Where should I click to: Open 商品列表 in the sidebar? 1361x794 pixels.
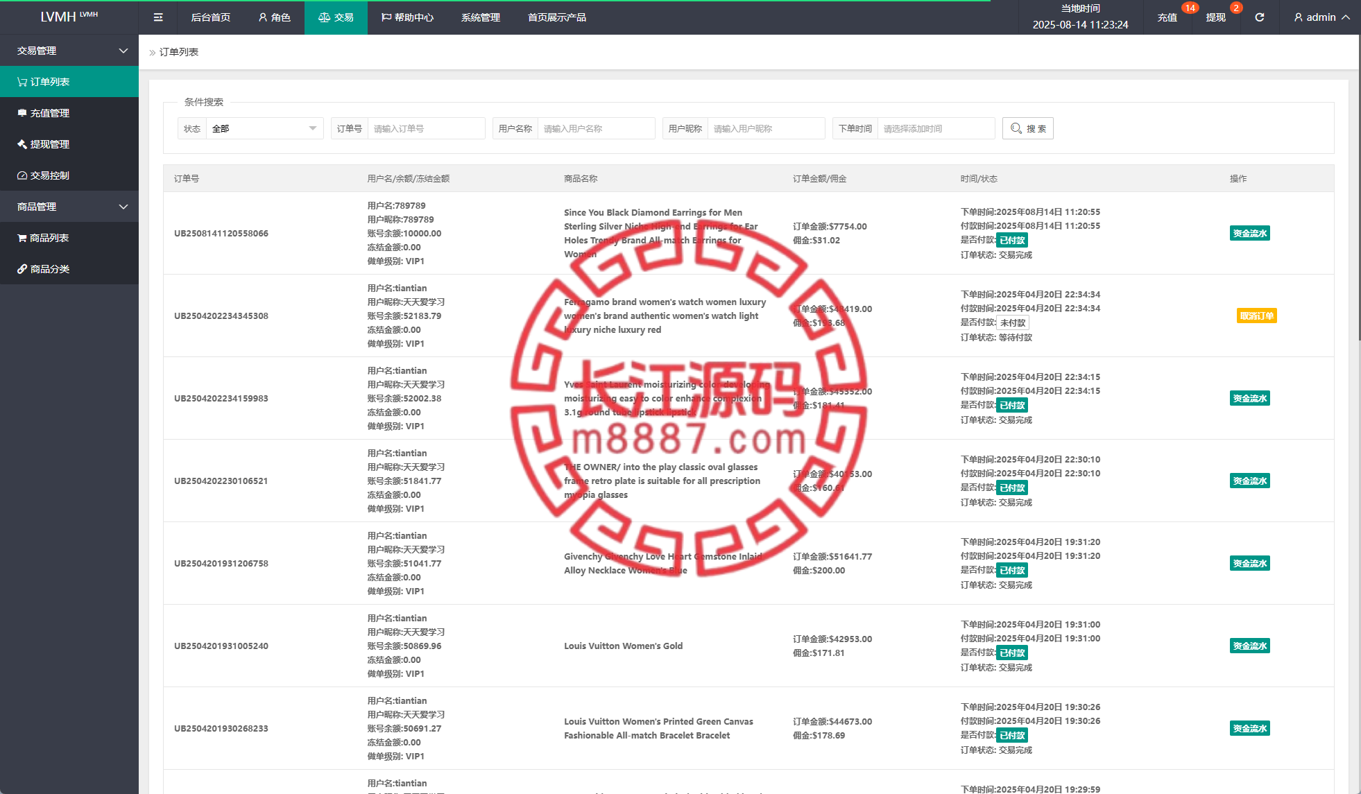tap(69, 238)
